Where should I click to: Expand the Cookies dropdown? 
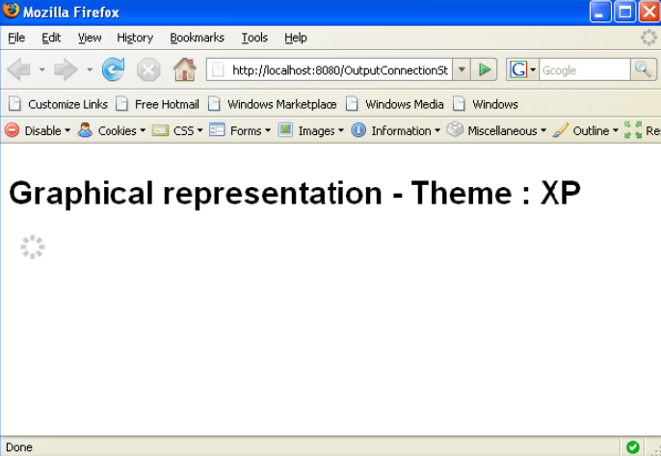pyautogui.click(x=112, y=131)
